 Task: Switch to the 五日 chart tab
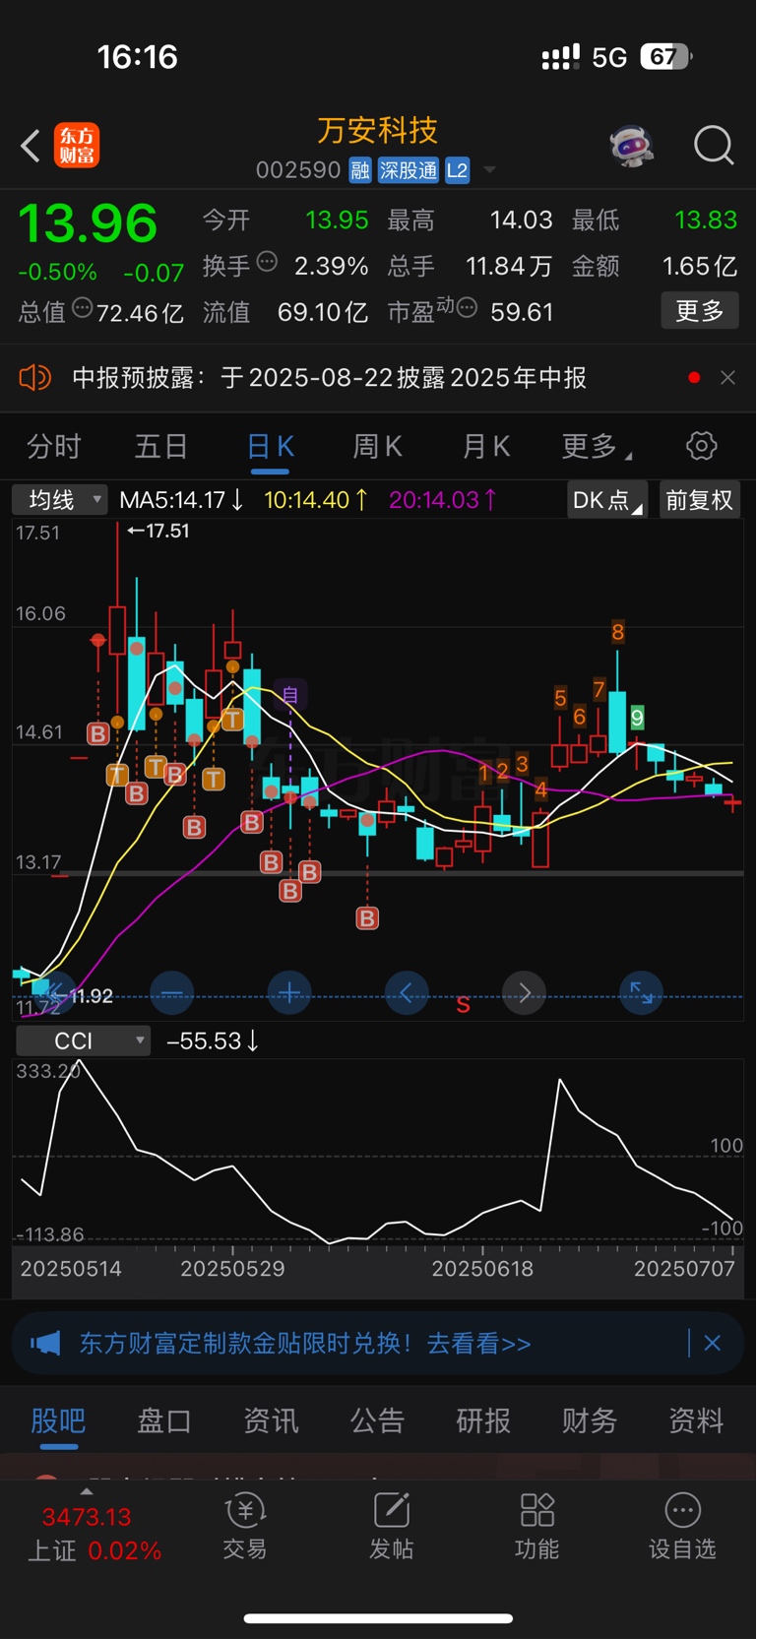pos(161,447)
